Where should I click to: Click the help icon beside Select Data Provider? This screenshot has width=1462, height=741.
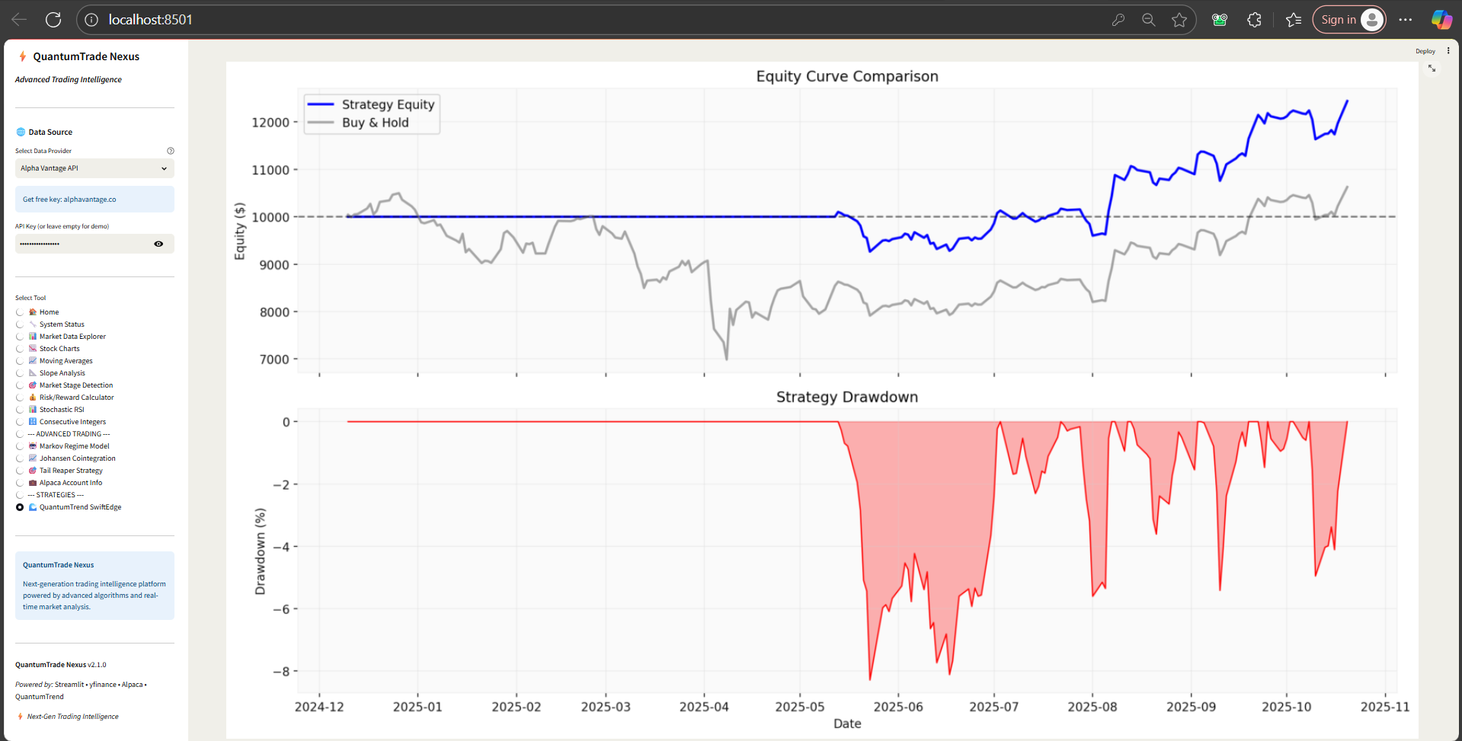click(171, 151)
